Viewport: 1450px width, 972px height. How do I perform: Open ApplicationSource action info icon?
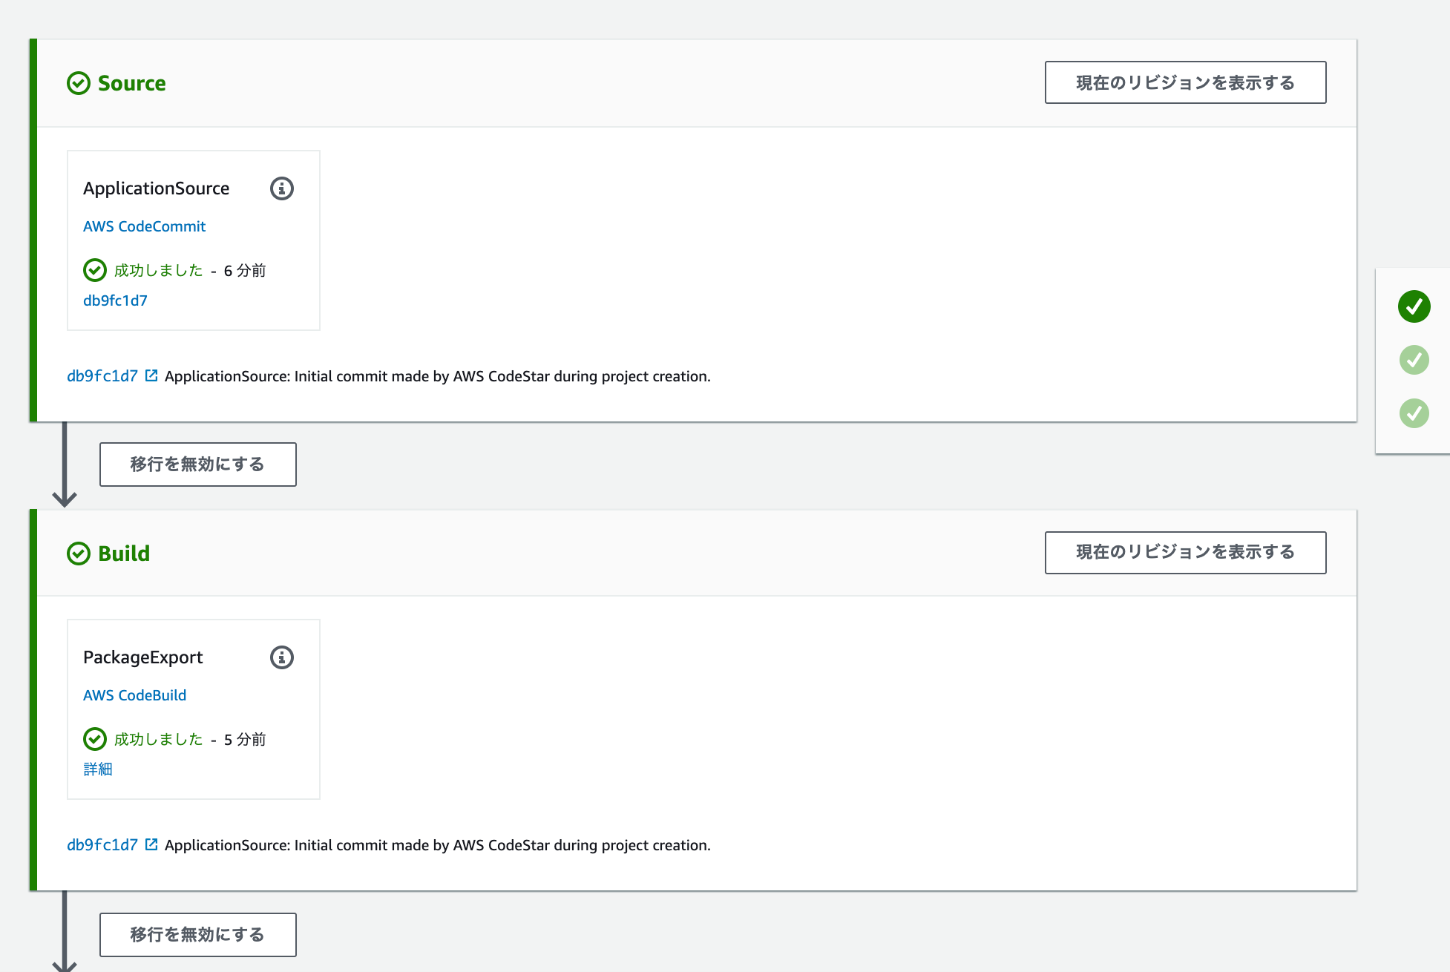click(282, 188)
